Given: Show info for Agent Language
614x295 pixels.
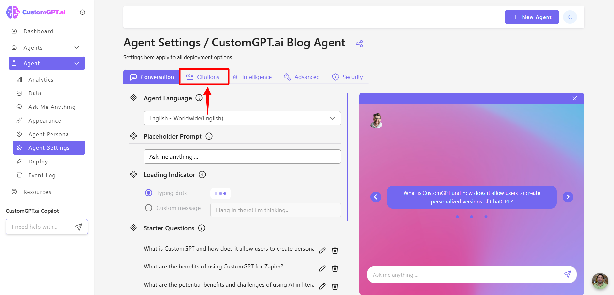Looking at the screenshot, I should (199, 98).
